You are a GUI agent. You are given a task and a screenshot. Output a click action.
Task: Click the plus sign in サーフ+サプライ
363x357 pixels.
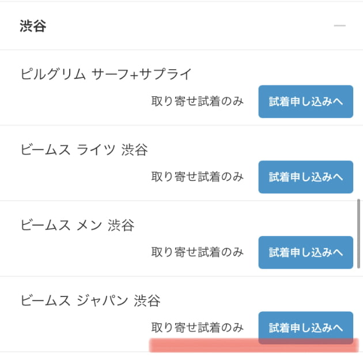[134, 76]
